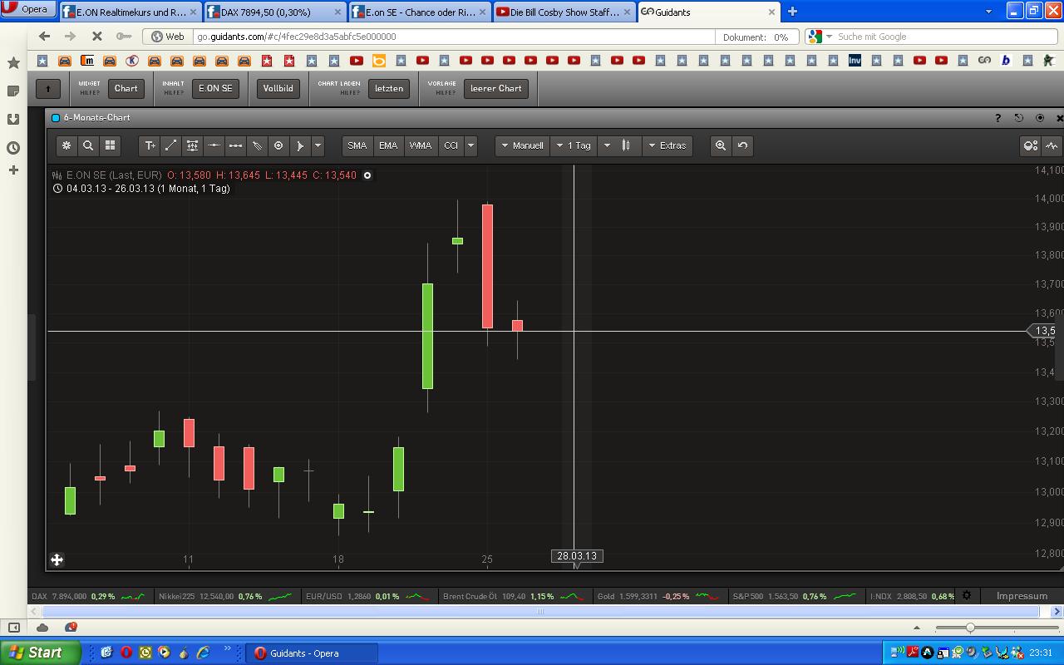1064x665 pixels.
Task: Add the EMA indicator
Action: (x=388, y=145)
